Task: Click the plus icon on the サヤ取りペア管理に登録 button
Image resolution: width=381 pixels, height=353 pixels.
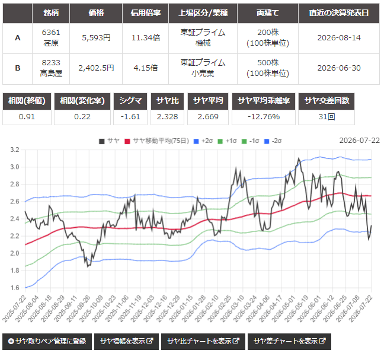Action: [11, 341]
